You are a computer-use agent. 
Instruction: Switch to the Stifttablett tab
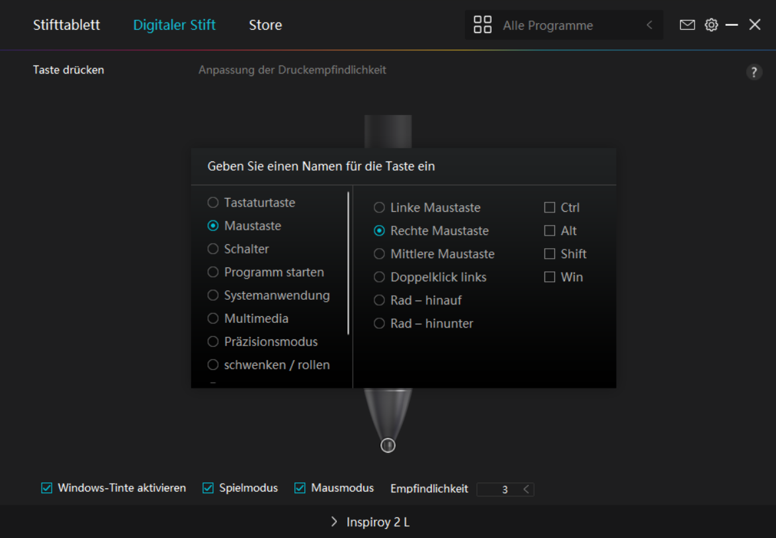tap(67, 25)
